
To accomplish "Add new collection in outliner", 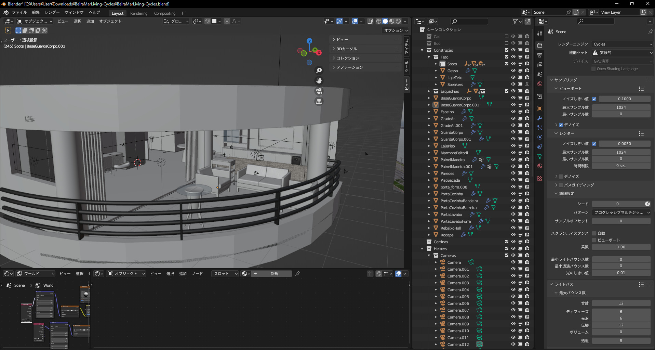I will tap(528, 22).
